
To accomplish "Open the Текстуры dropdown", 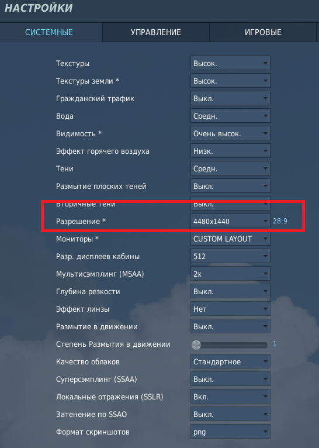I will tap(230, 63).
